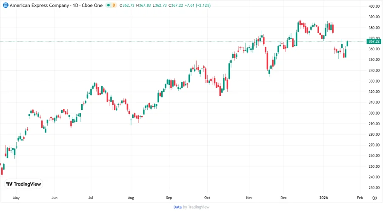Open the American Express Company symbol title

tap(56, 6)
